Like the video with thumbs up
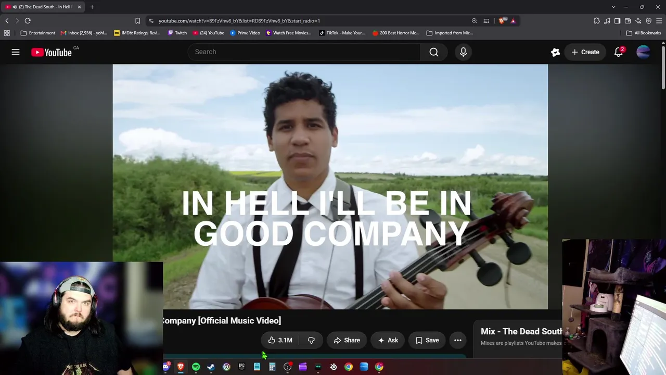The width and height of the screenshot is (666, 375). (279, 340)
